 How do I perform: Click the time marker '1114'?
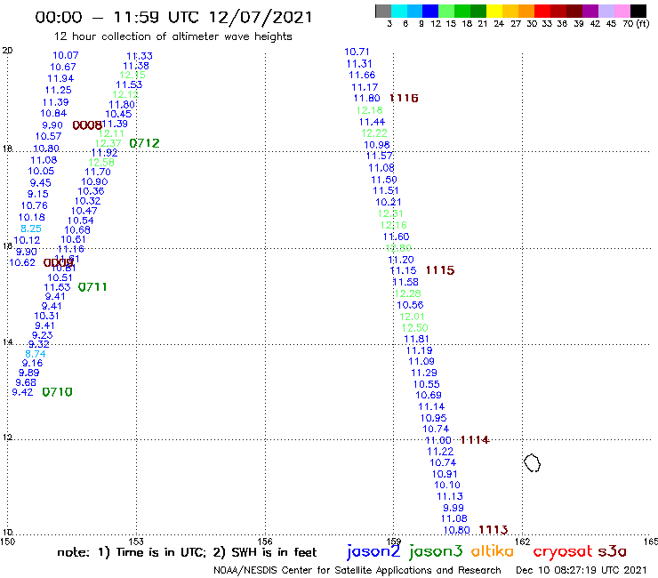coord(475,440)
